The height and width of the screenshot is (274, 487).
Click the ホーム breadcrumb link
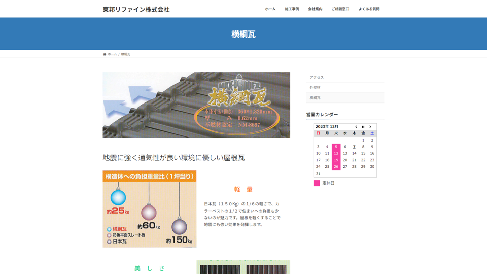pos(112,54)
